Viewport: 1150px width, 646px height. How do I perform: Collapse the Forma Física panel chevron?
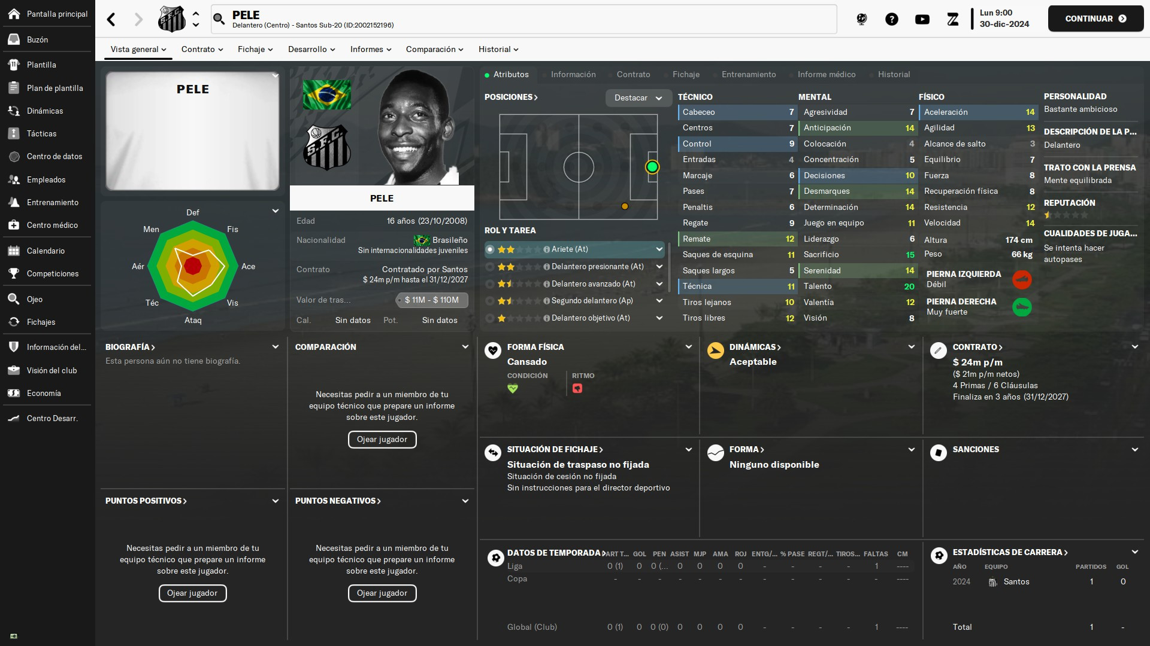[689, 347]
